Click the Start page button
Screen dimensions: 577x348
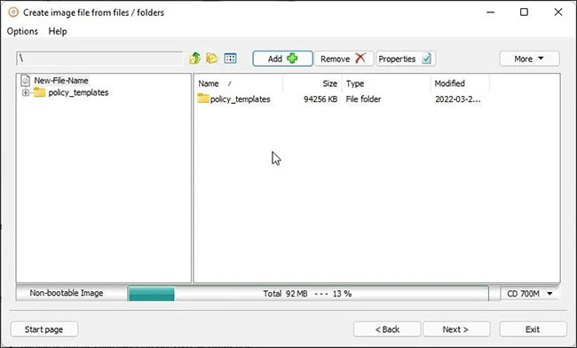pos(44,329)
